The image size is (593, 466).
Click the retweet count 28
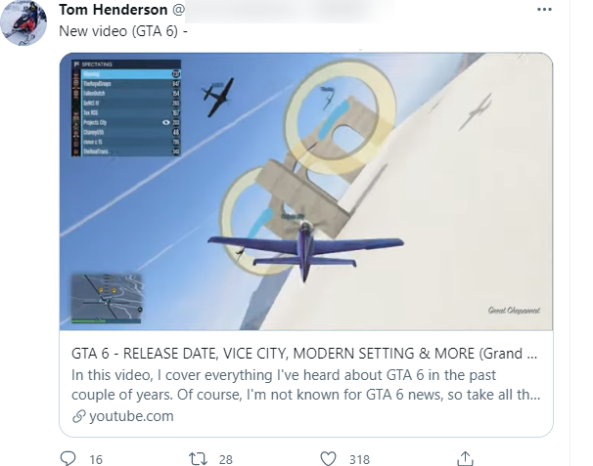[225, 459]
